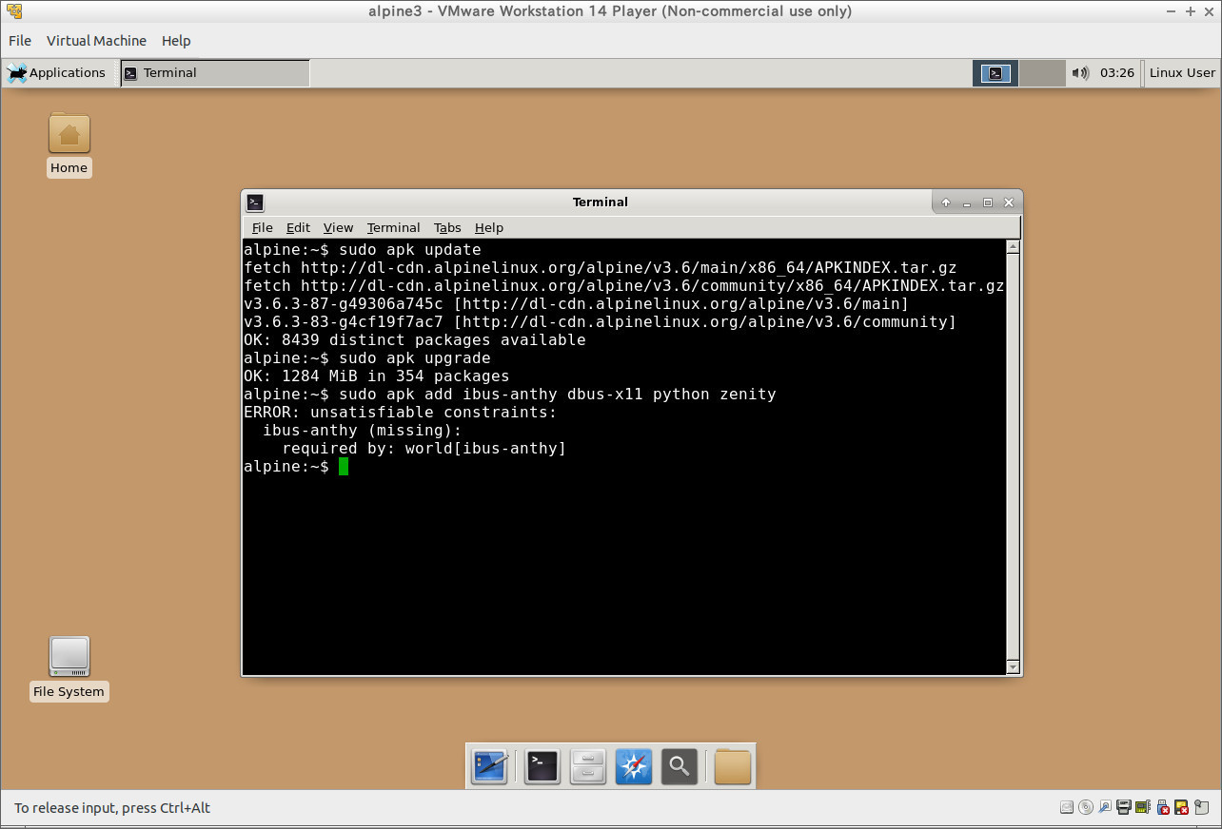Open the application finder magnifier icon
This screenshot has height=829, width=1222.
click(x=680, y=767)
